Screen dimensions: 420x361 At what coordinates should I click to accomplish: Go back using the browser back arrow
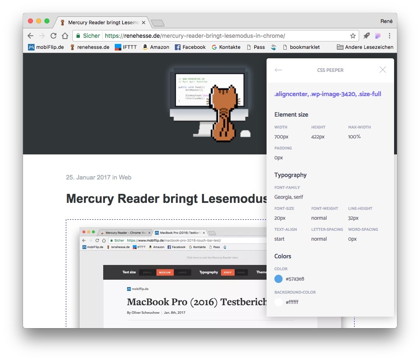(30, 36)
